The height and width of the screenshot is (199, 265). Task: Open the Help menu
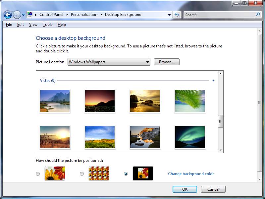pyautogui.click(x=62, y=25)
